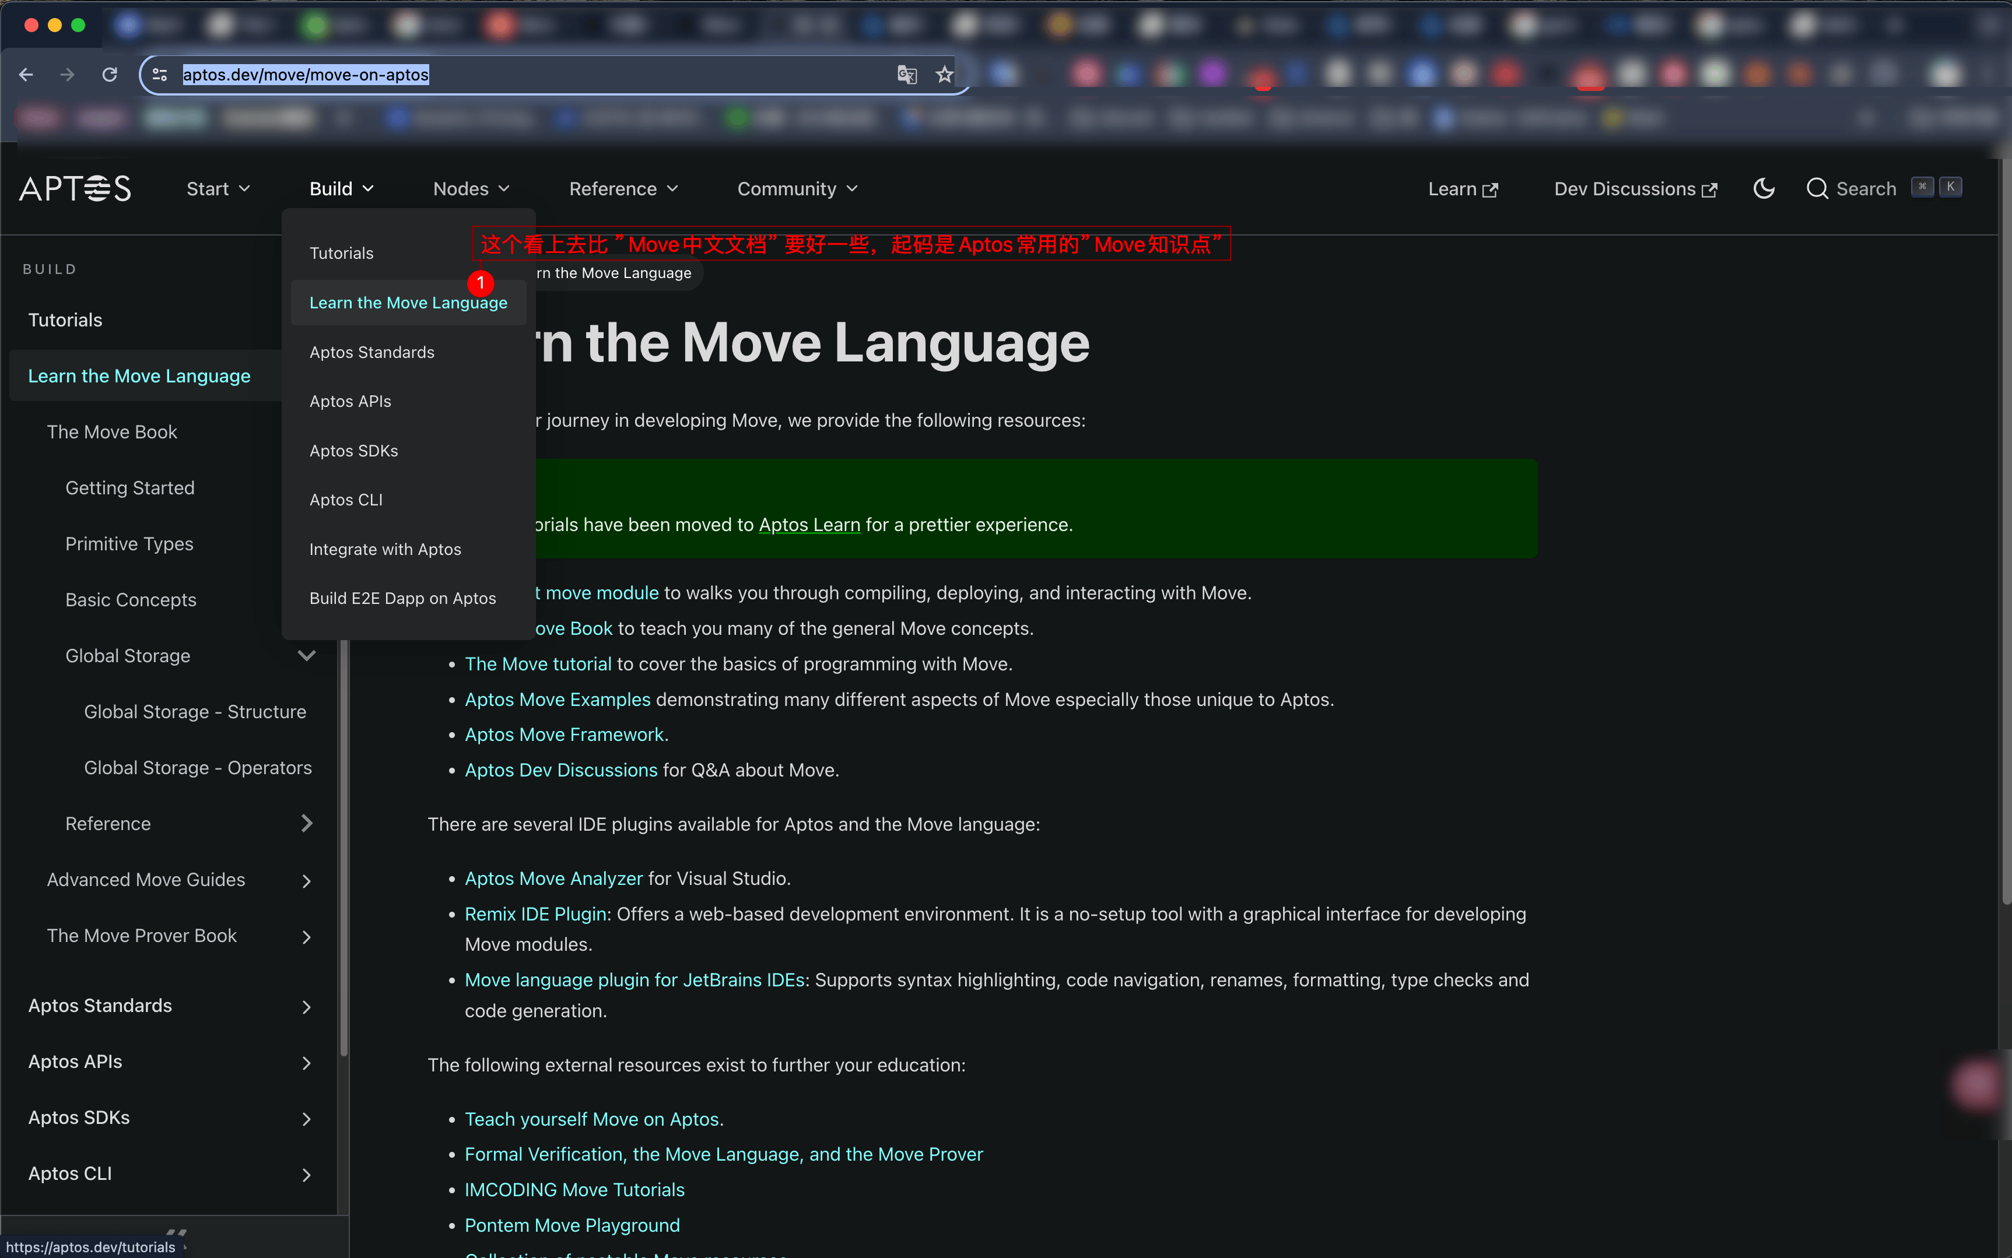This screenshot has height=1258, width=2012.
Task: Select Tutorials in Build dropdown
Action: click(409, 253)
